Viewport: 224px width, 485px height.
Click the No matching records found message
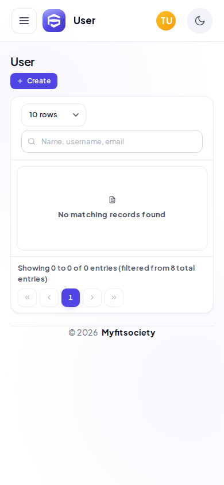point(112,215)
